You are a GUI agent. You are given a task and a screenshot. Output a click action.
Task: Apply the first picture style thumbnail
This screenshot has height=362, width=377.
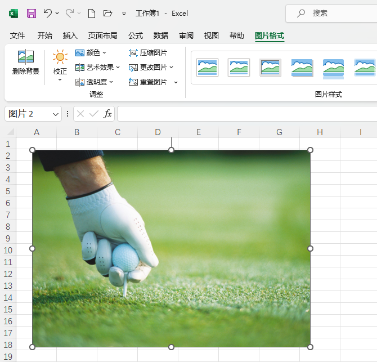point(207,68)
